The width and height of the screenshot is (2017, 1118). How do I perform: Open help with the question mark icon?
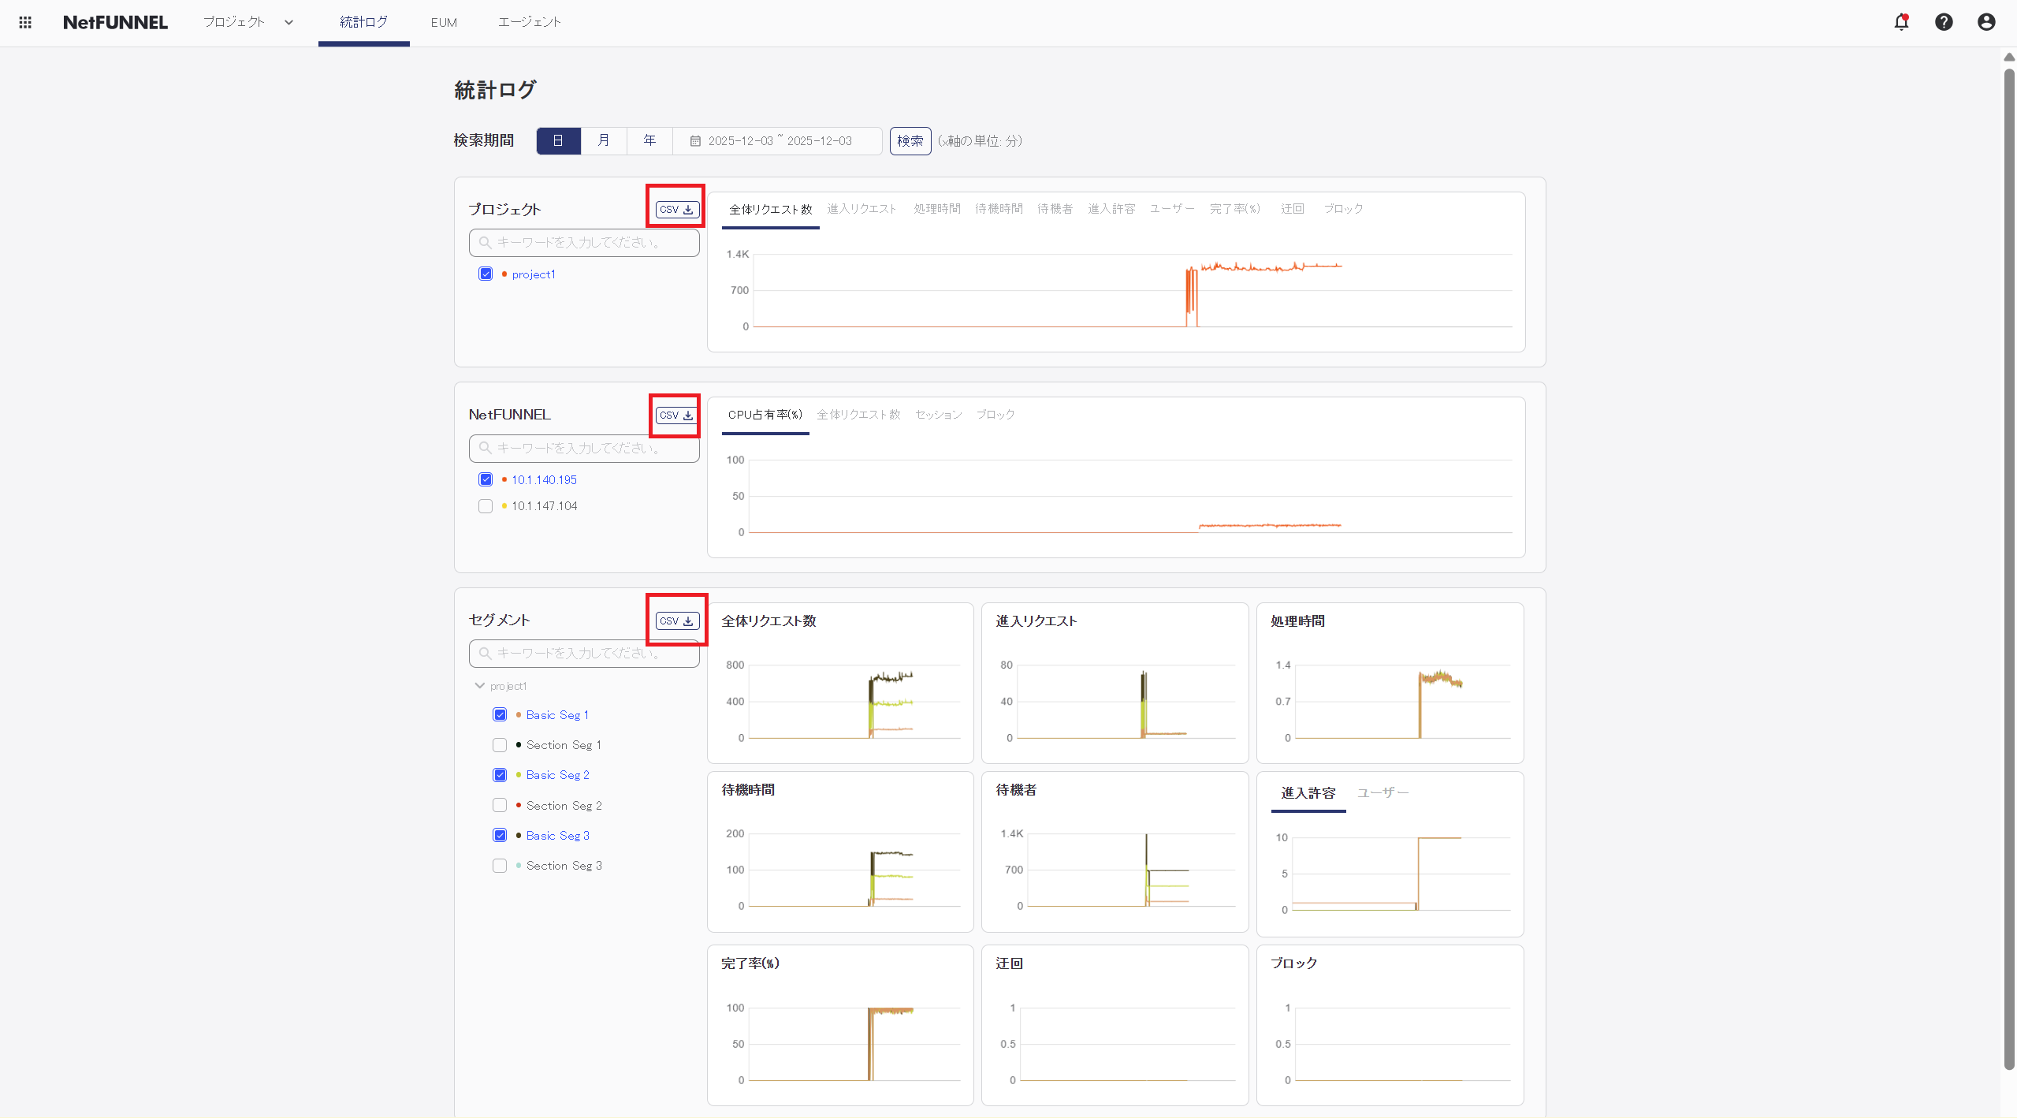point(1944,22)
